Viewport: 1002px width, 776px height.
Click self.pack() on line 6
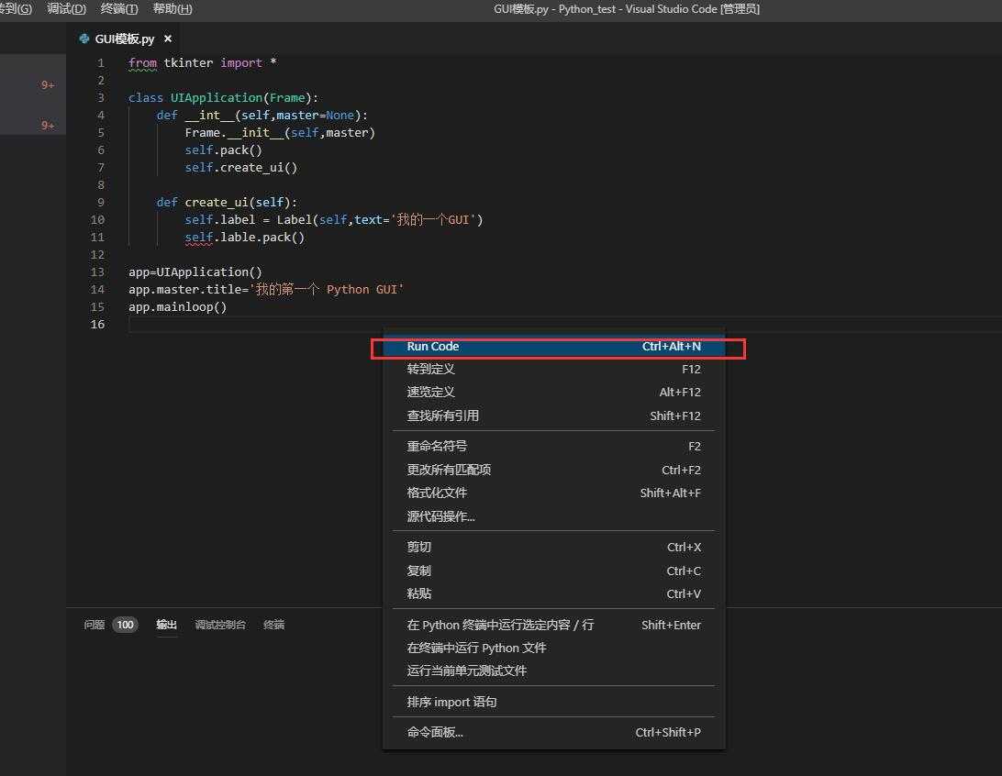[224, 150]
